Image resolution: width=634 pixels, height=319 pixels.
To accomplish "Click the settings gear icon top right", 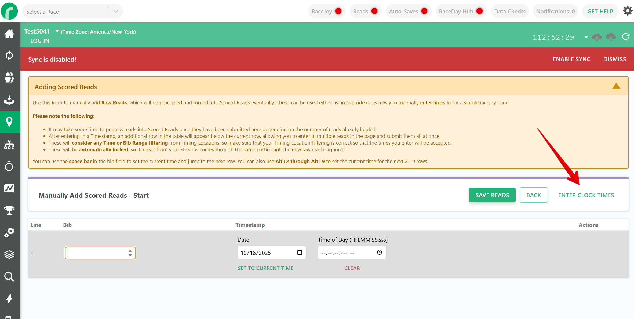I will pos(627,11).
